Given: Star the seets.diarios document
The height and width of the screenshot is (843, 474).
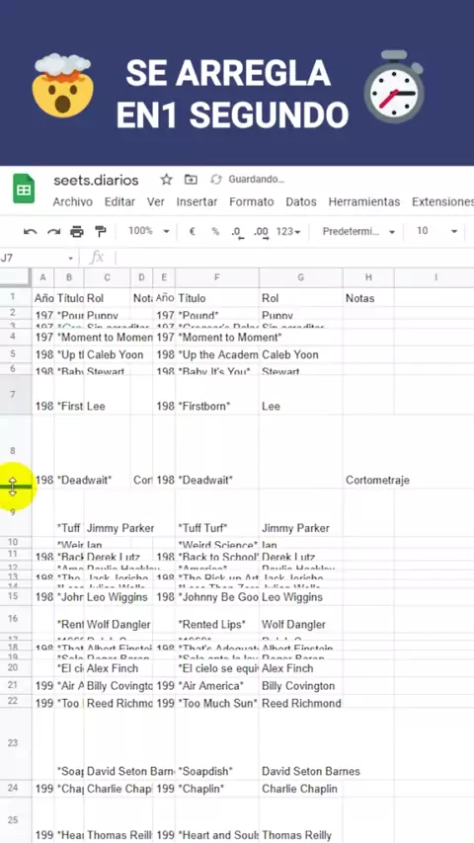Looking at the screenshot, I should [x=166, y=180].
